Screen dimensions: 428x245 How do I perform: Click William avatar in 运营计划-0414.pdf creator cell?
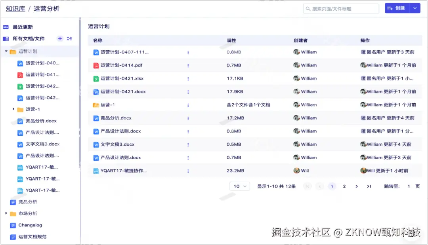coord(296,65)
